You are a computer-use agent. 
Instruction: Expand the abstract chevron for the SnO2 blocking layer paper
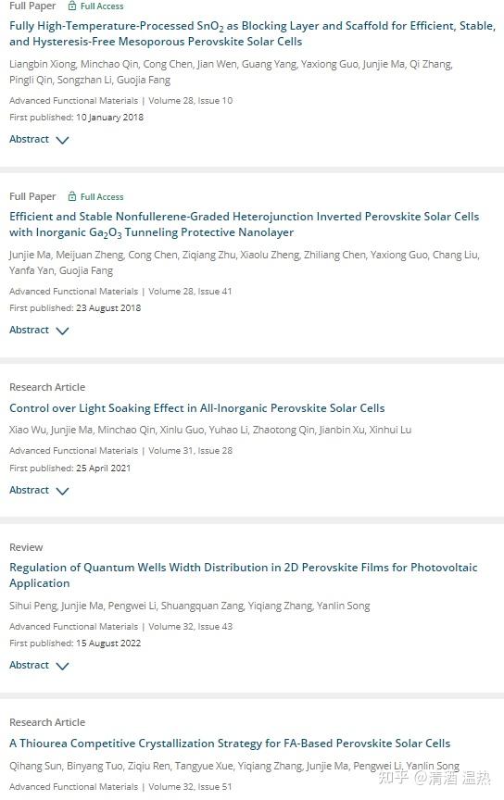click(x=62, y=140)
